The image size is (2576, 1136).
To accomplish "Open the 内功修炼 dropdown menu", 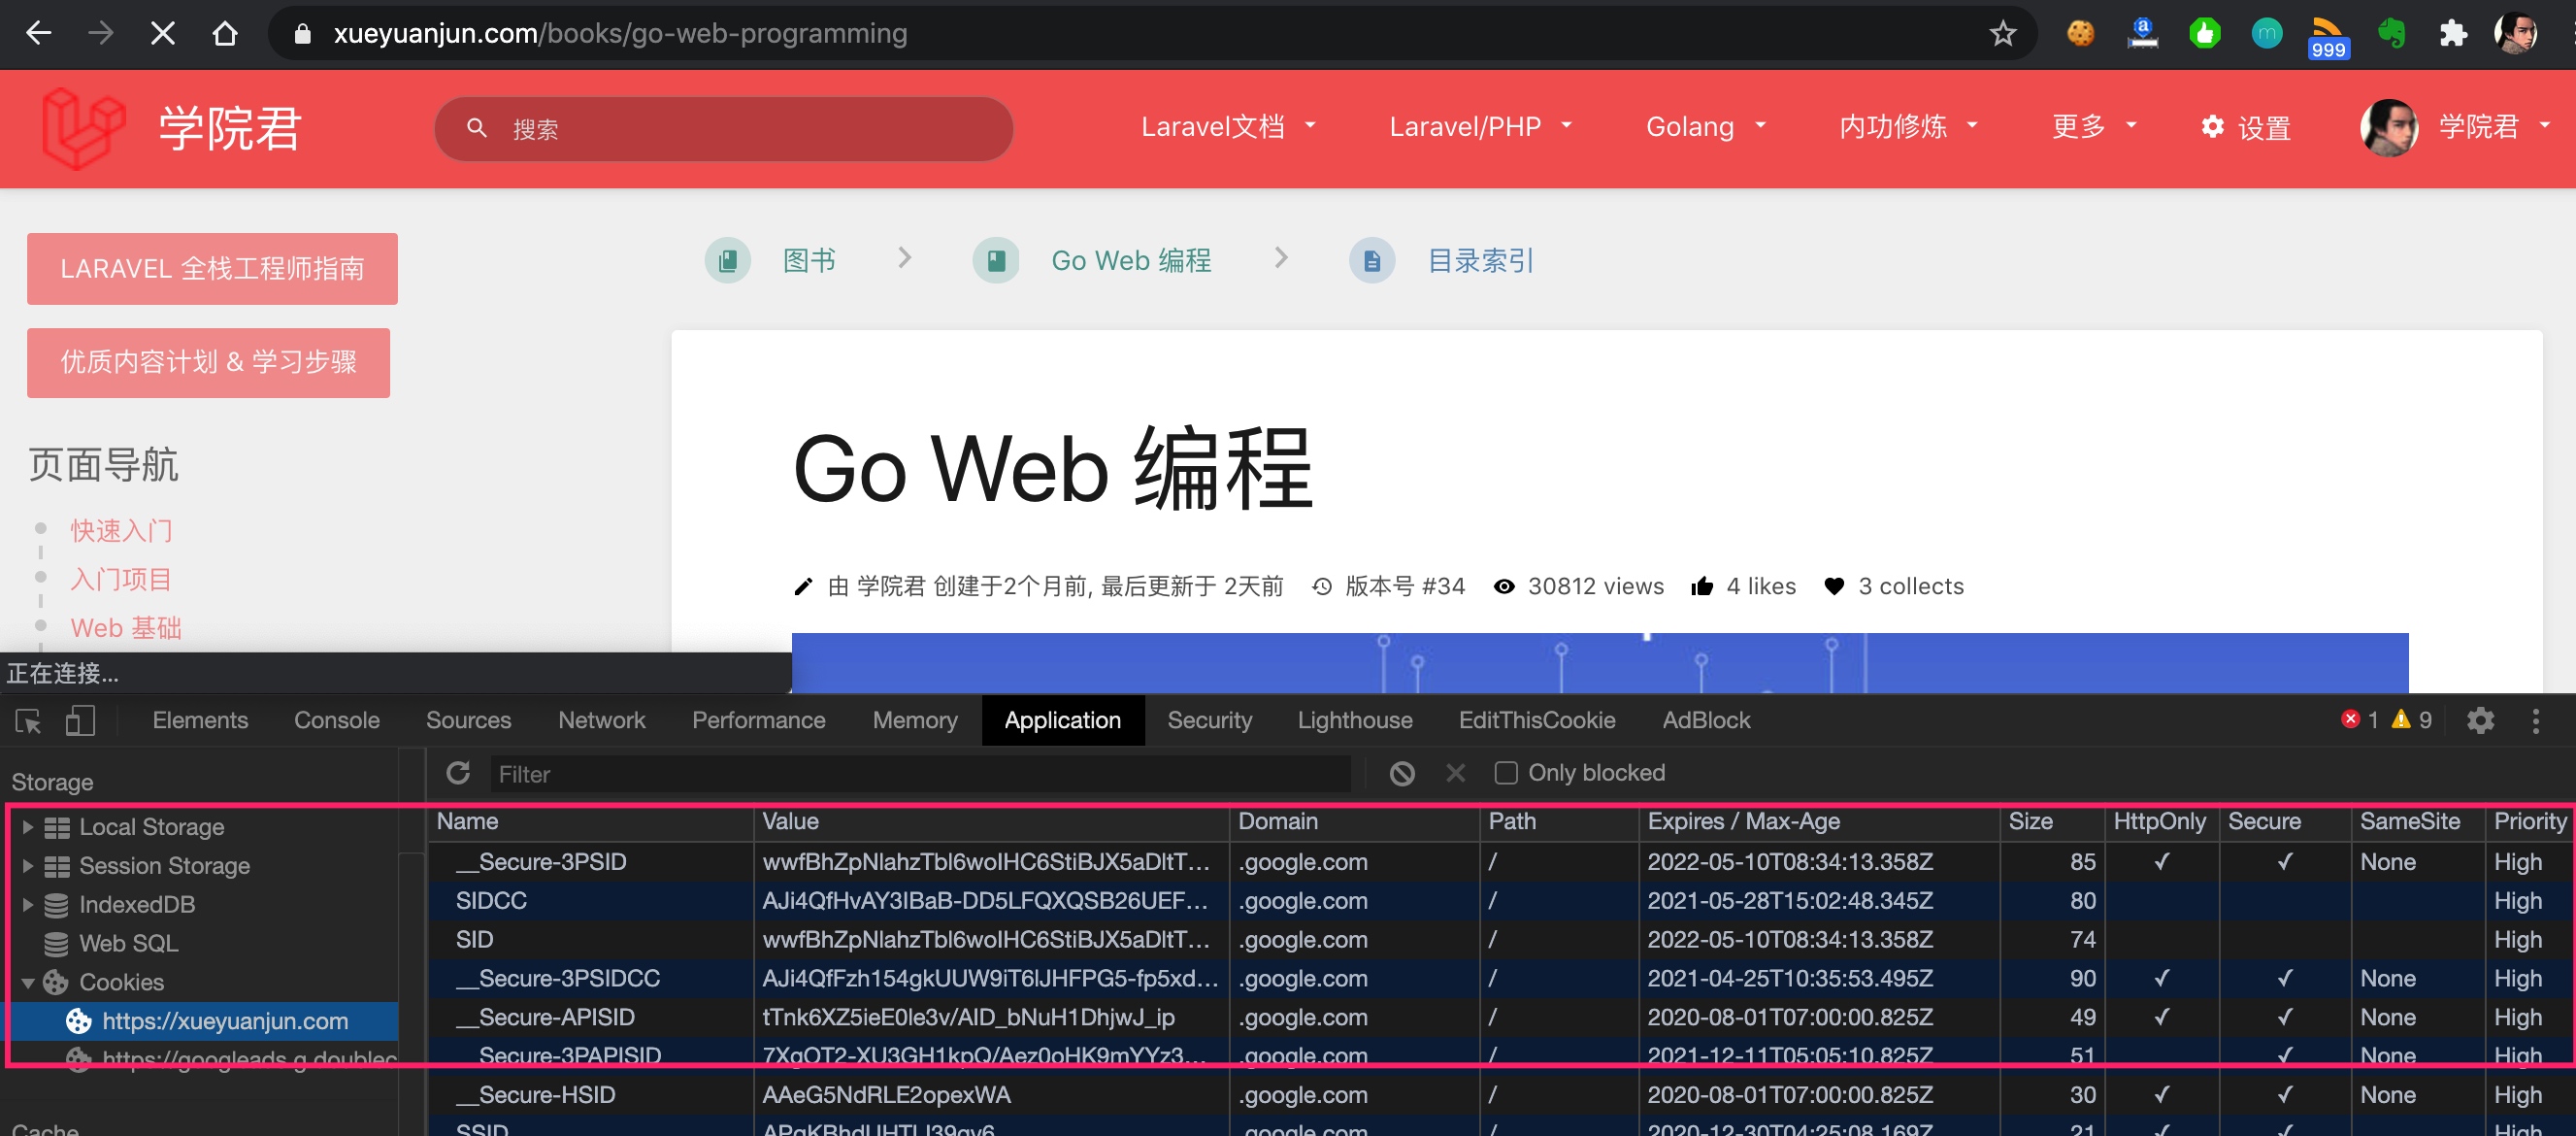I will pyautogui.click(x=1908, y=127).
